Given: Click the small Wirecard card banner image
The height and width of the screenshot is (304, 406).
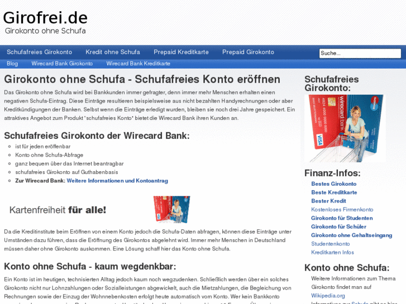Looking at the screenshot, I should pos(171,209).
